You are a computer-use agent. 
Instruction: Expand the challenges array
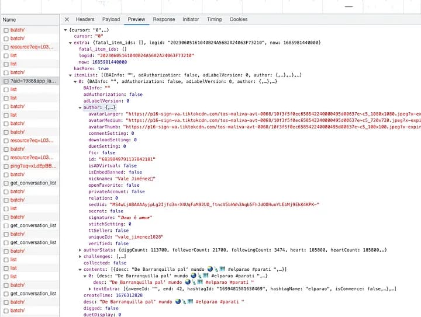click(80, 256)
